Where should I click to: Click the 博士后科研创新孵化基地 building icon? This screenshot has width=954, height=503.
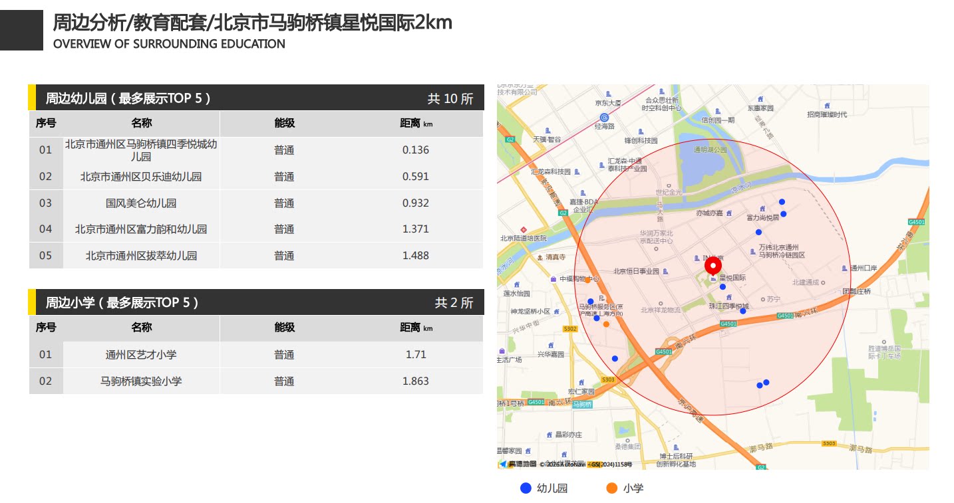675,448
